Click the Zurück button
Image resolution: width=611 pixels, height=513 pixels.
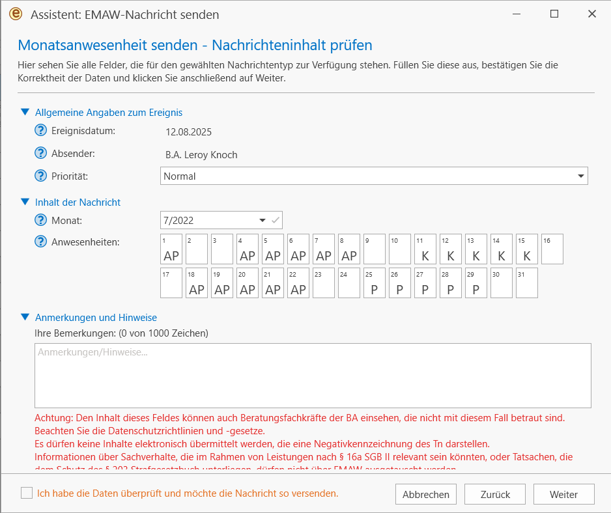point(495,494)
